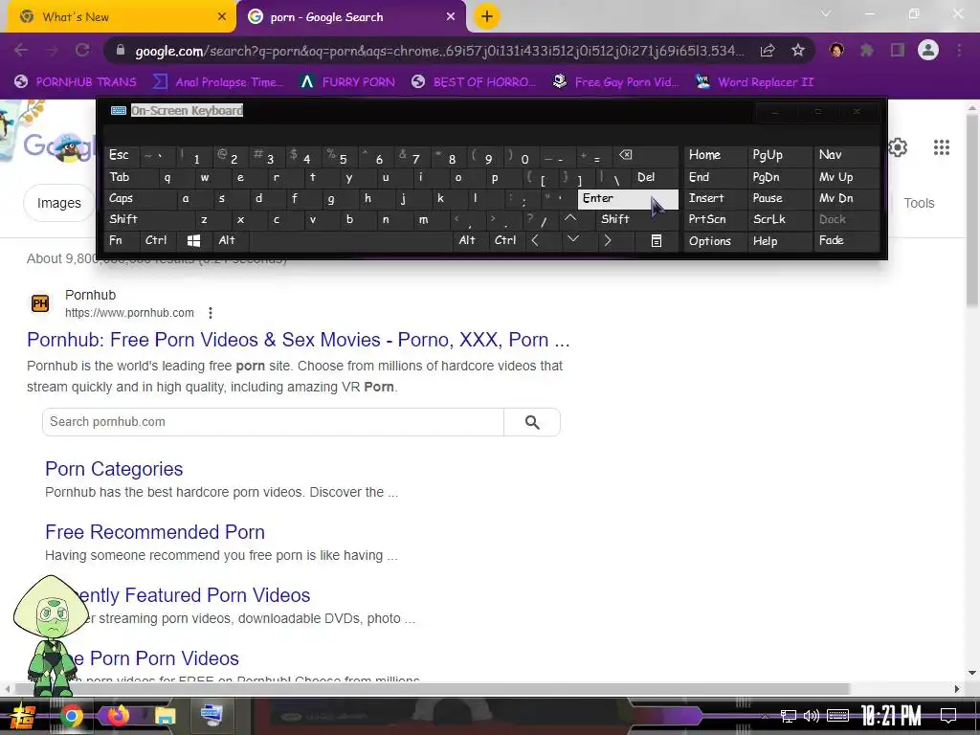Launch Firefox from the taskbar

pyautogui.click(x=118, y=716)
